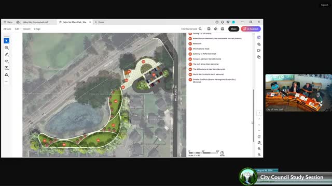Image resolution: width=332 pixels, height=186 pixels.
Task: Click the Find text search magnifier
Action: click(x=200, y=29)
